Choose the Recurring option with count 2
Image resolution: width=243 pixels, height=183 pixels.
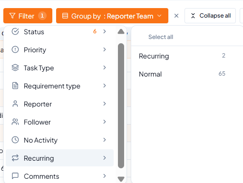pyautogui.click(x=182, y=56)
